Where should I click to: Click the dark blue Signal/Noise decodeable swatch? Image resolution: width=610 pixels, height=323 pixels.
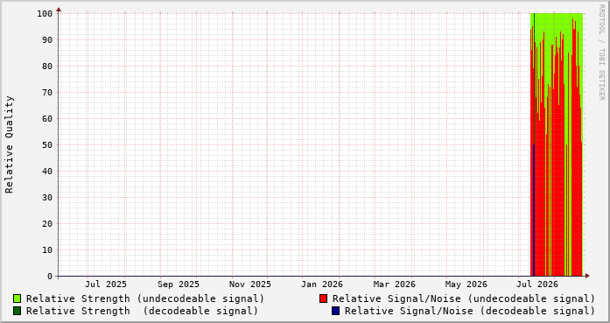tap(336, 311)
